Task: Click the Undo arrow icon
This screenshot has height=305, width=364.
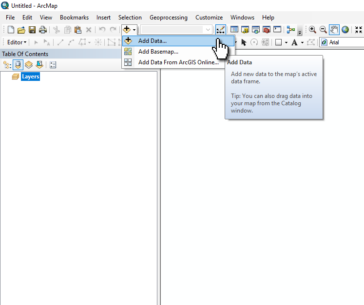Action: 102,30
